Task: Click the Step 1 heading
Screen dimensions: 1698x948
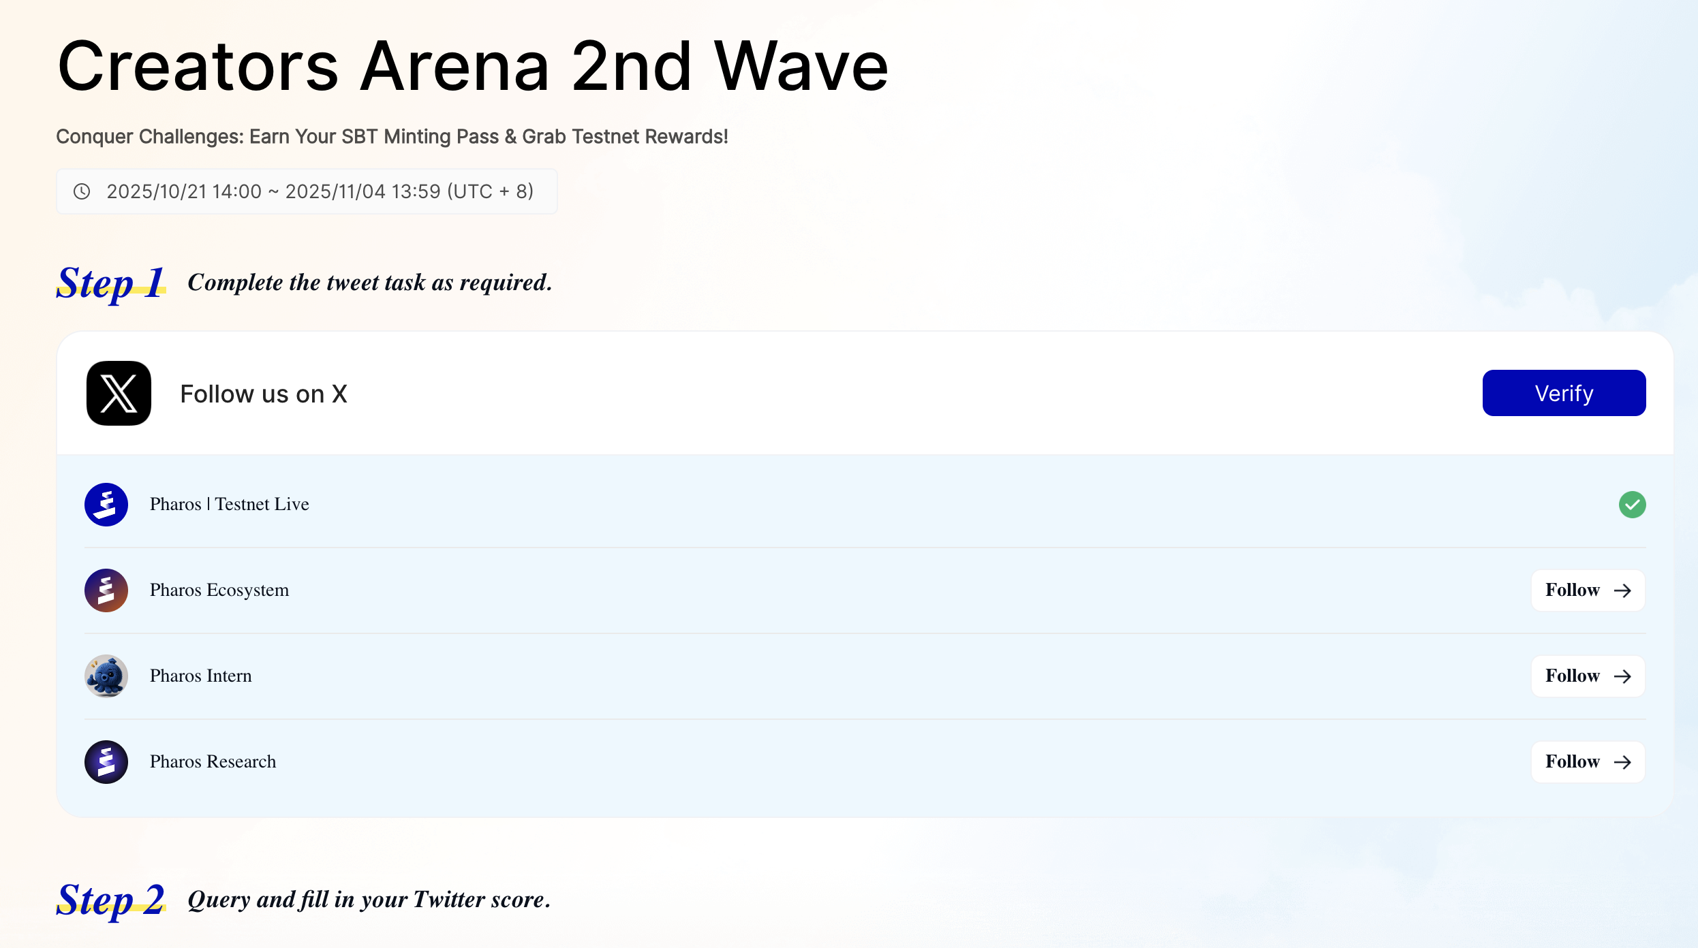Action: pos(110,283)
